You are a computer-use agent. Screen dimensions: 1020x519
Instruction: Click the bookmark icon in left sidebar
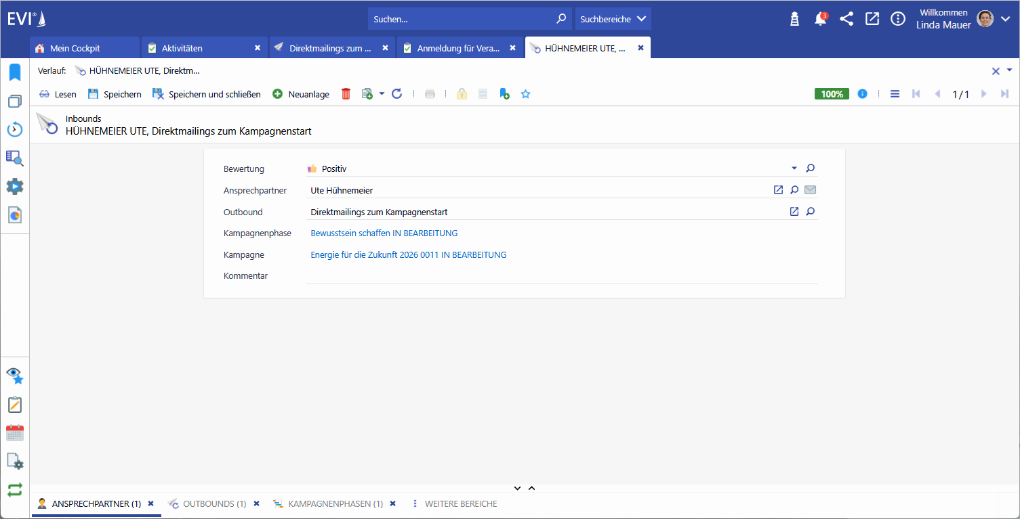coord(14,72)
